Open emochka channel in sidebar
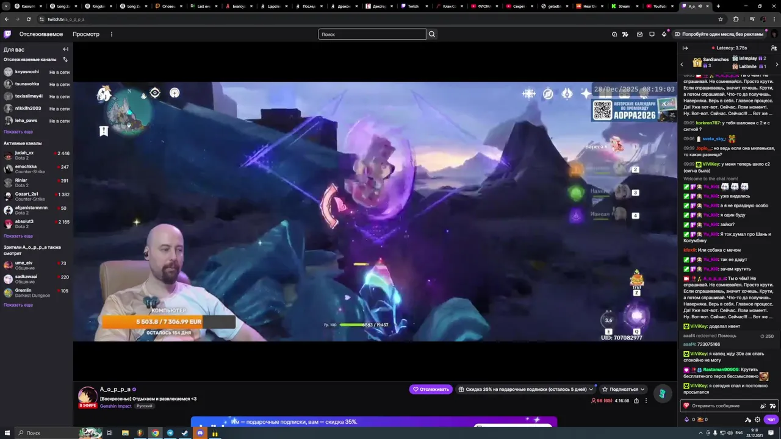This screenshot has width=781, height=439. coord(37,169)
